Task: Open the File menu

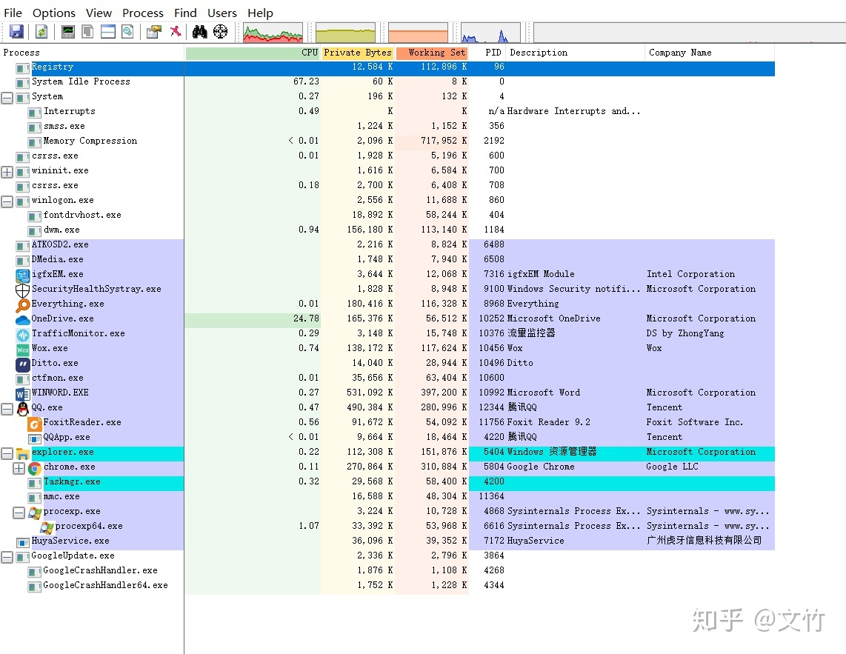Action: click(13, 13)
